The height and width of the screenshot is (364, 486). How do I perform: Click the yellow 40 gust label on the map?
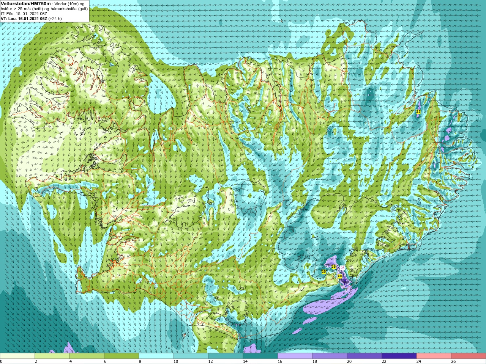[340, 276]
